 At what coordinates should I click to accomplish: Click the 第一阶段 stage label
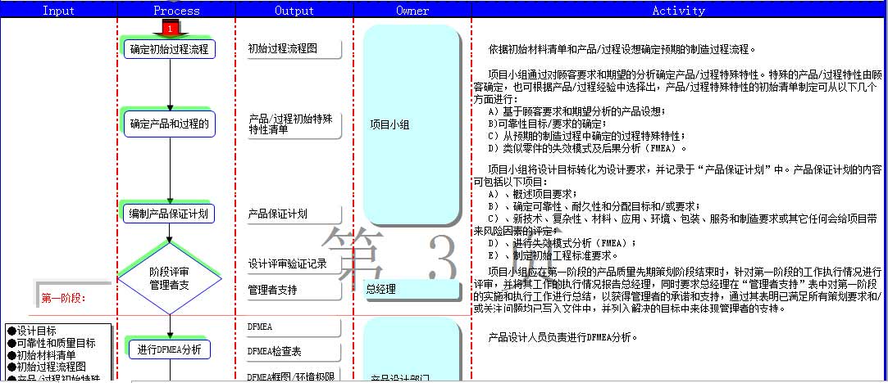[x=65, y=298]
